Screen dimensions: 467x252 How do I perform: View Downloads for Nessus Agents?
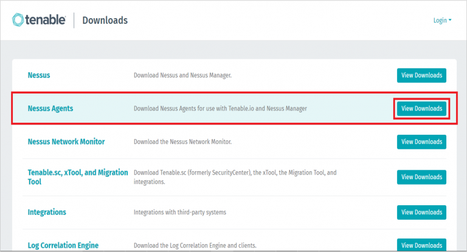coord(421,109)
